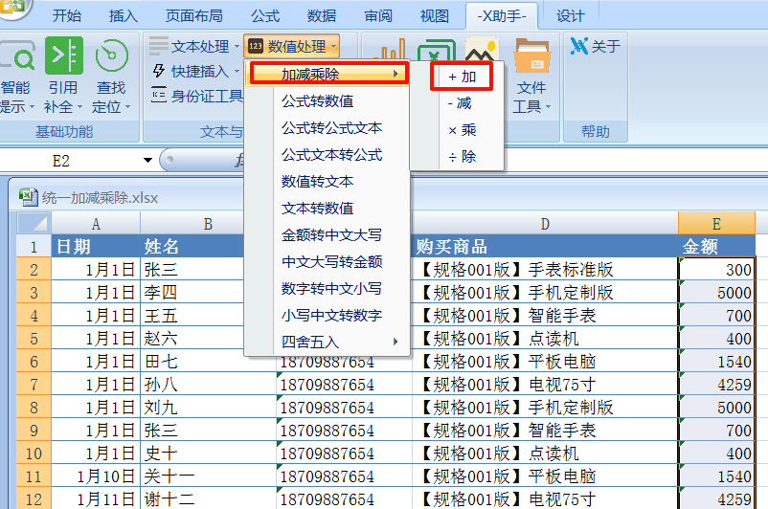768x509 pixels.
Task: Select 公式文本转公式 menu item
Action: [x=331, y=155]
